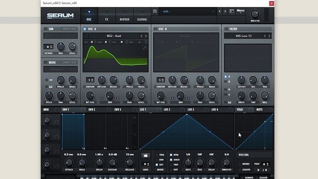The image size is (318, 179).
Task: Enable the FILTER module
Action: 226,29
